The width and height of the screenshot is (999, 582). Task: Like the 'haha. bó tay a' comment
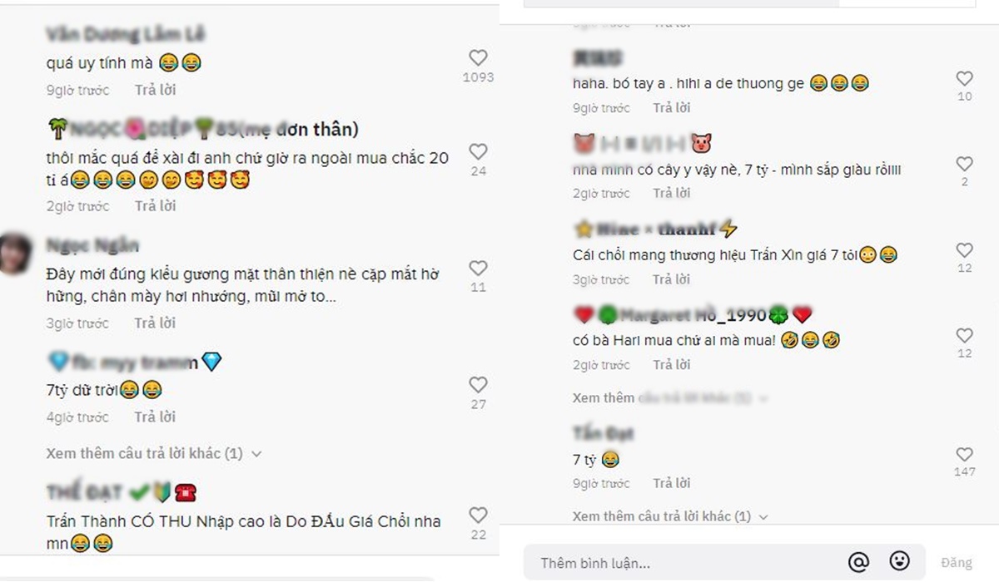(964, 78)
